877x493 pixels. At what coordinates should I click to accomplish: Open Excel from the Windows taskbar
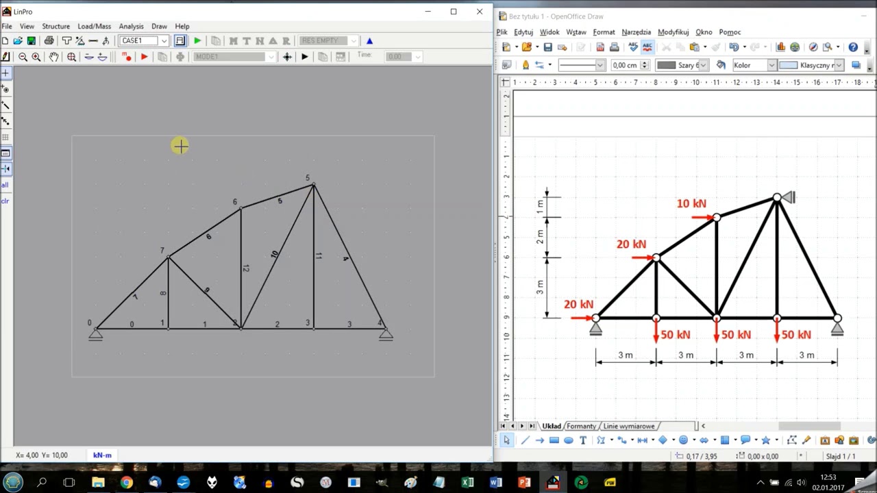[467, 483]
